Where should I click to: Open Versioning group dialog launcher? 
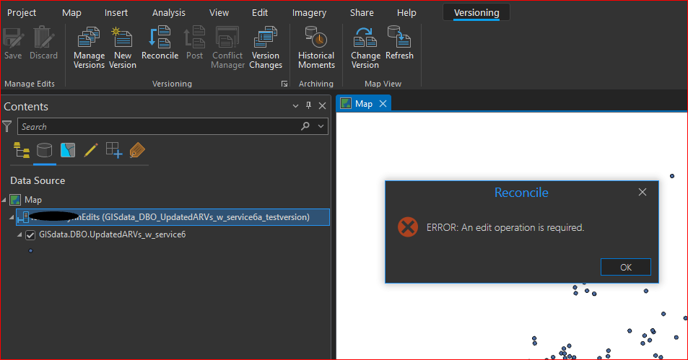(x=284, y=84)
